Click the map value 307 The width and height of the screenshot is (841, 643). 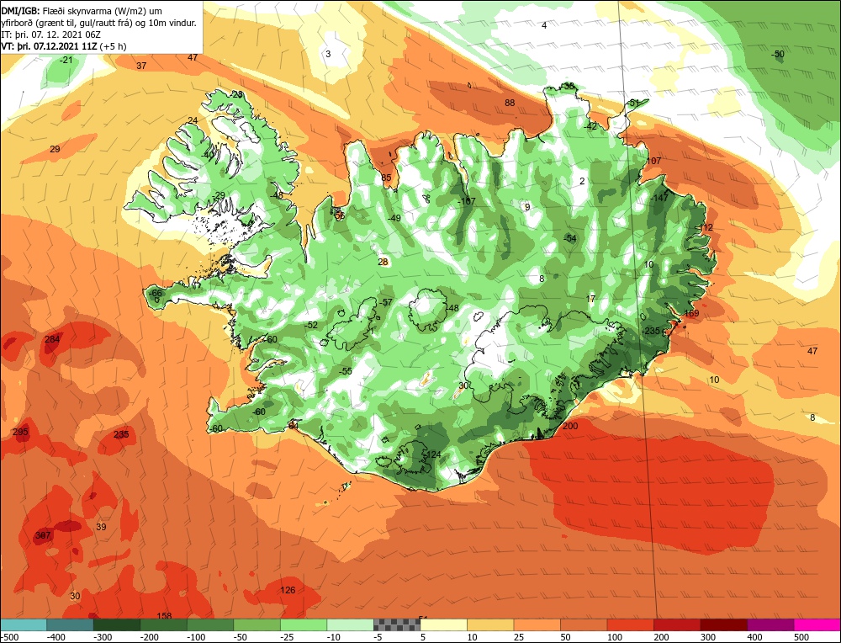click(43, 535)
